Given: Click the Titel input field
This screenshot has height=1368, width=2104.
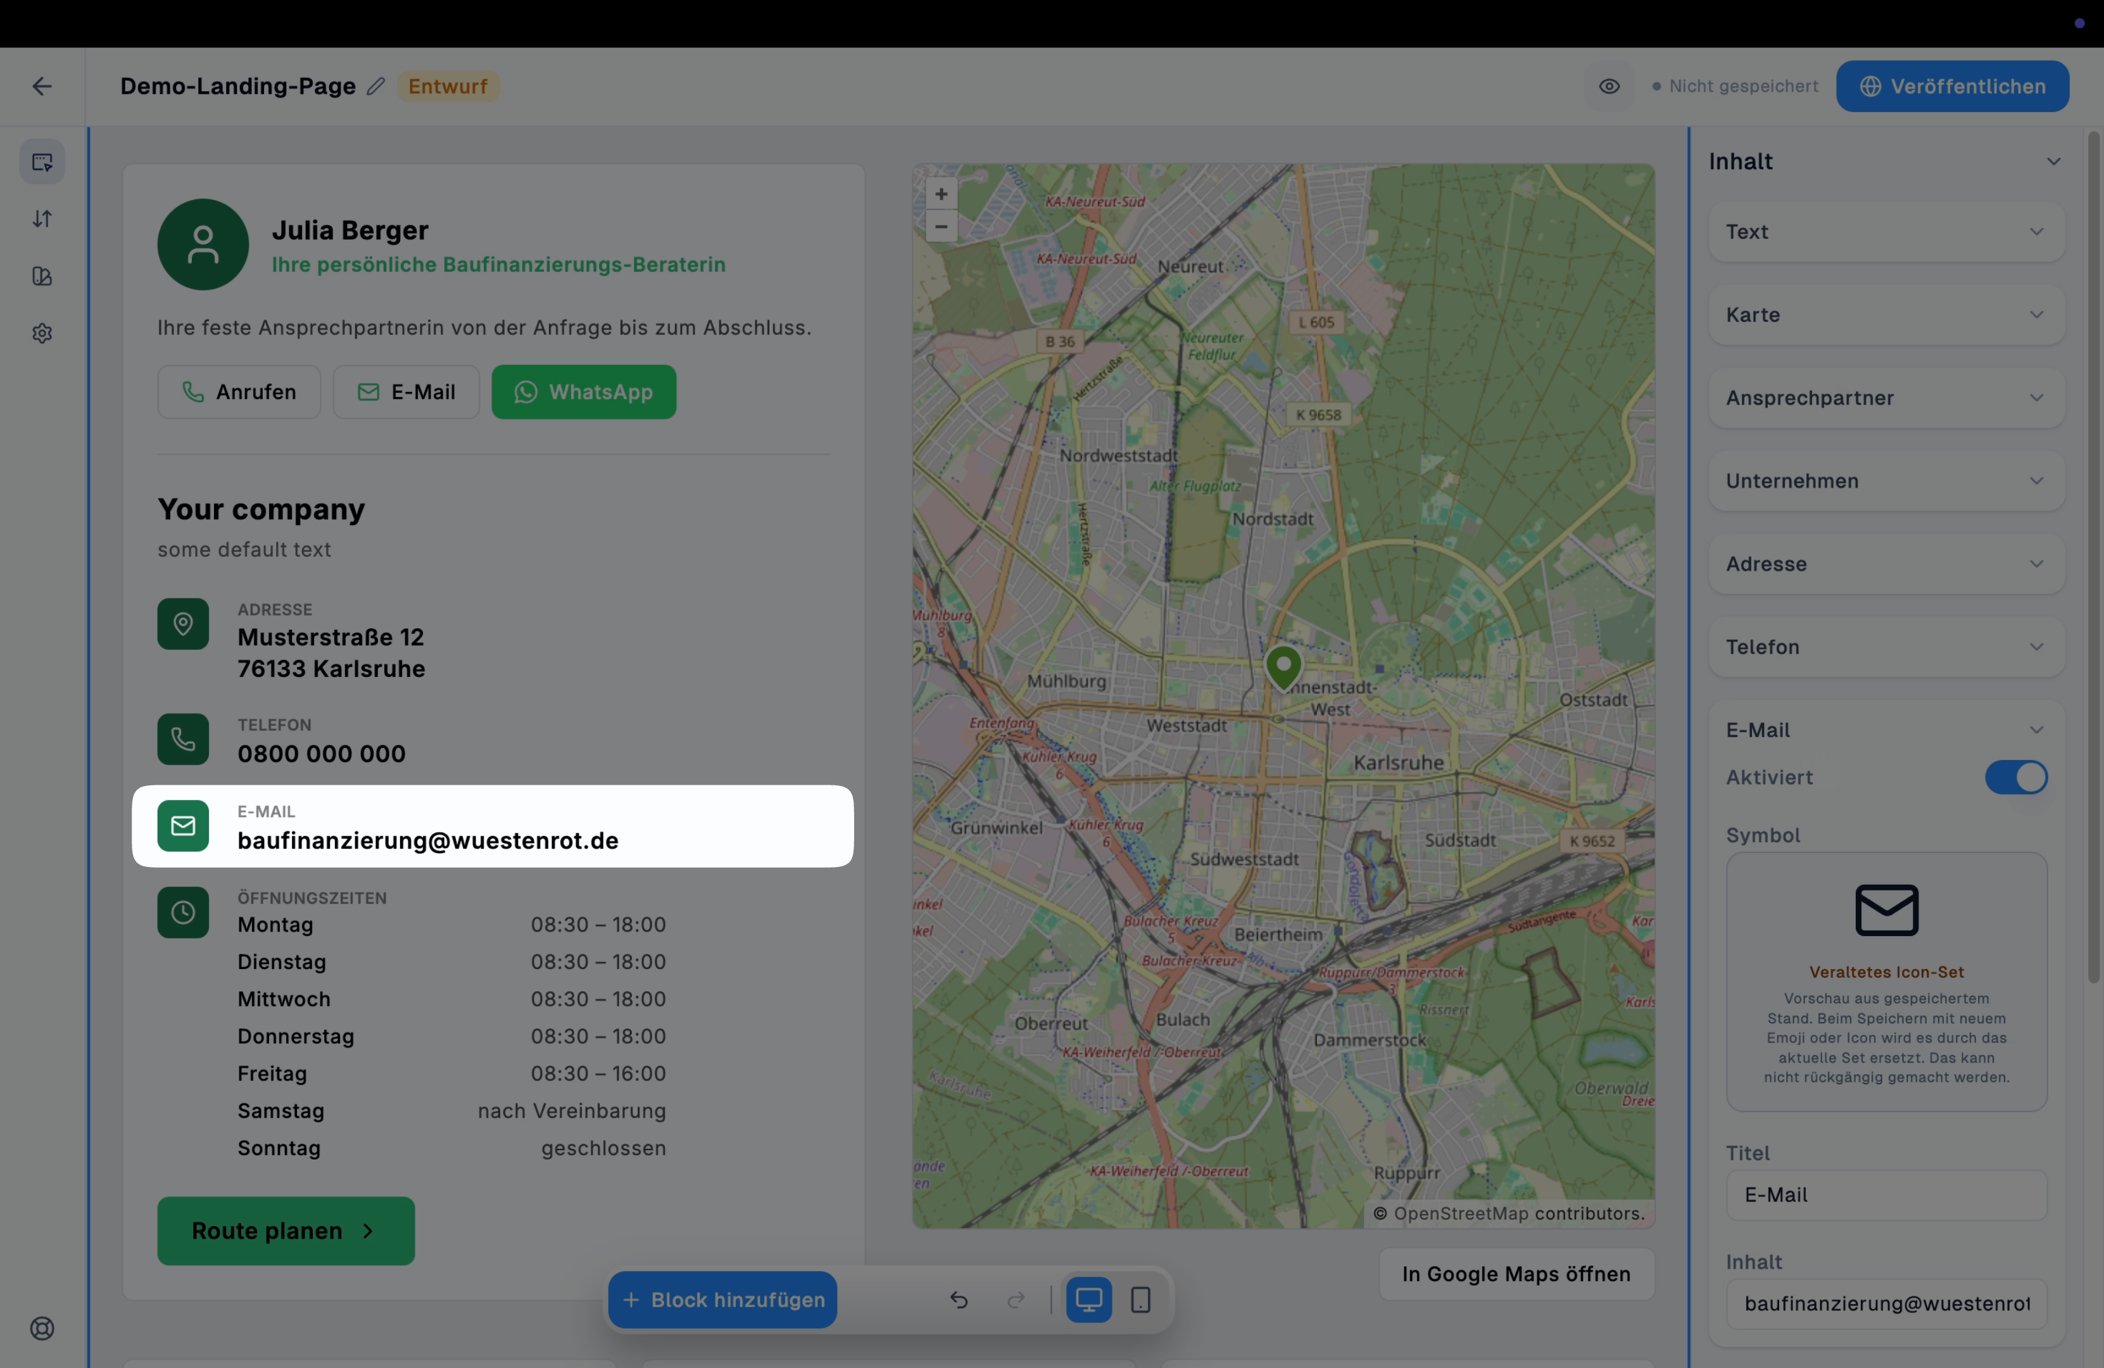Looking at the screenshot, I should [x=1886, y=1194].
